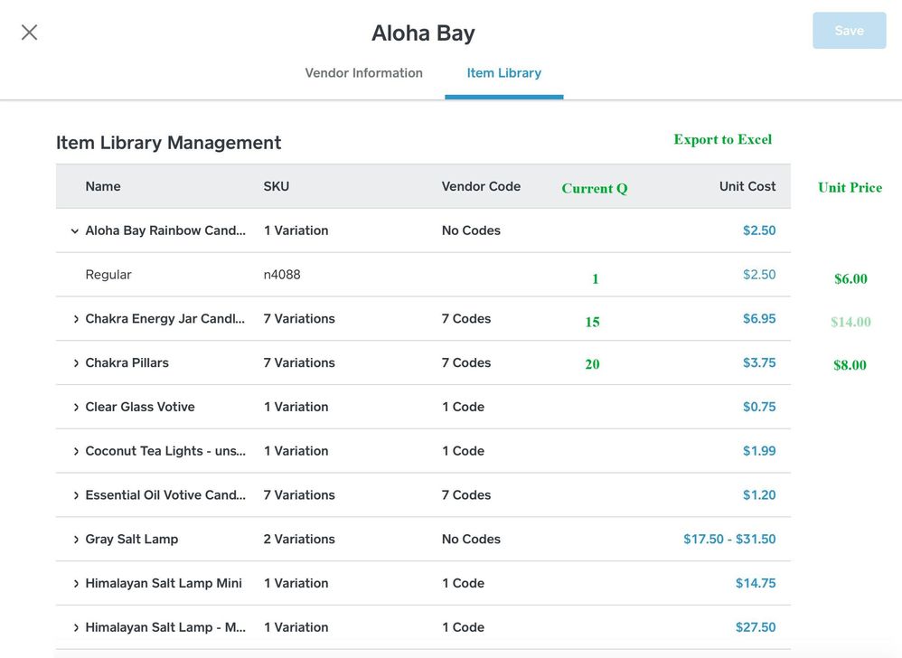The image size is (902, 658).
Task: Select the Item Library tab
Action: tap(503, 73)
